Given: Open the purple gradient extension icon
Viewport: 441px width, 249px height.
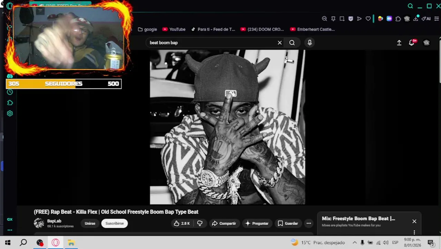Looking at the screenshot, I should [389, 19].
